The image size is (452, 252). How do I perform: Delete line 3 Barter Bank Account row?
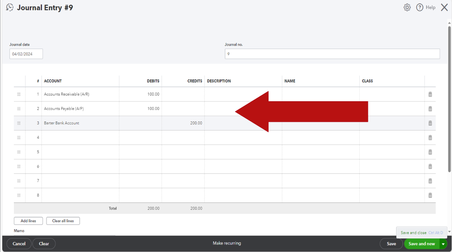pyautogui.click(x=430, y=123)
